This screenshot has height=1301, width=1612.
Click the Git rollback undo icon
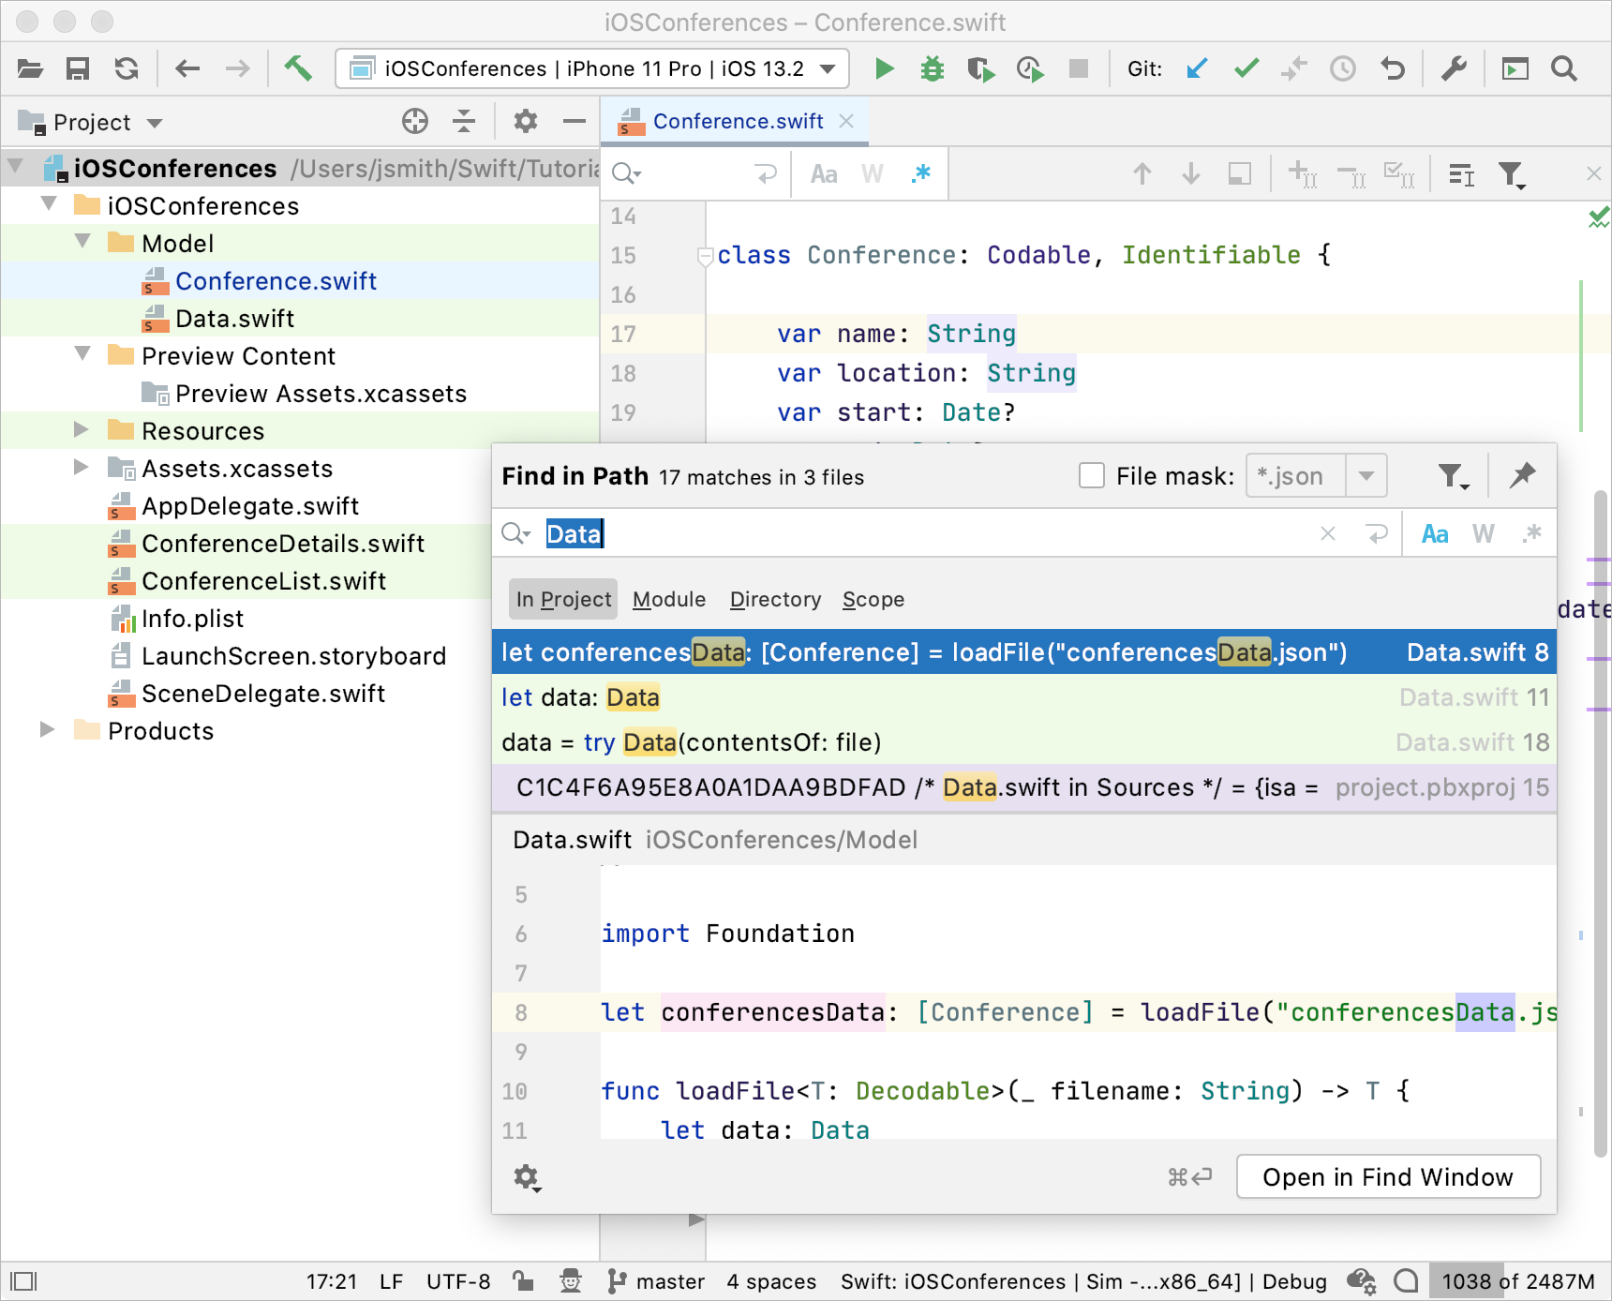(x=1393, y=68)
